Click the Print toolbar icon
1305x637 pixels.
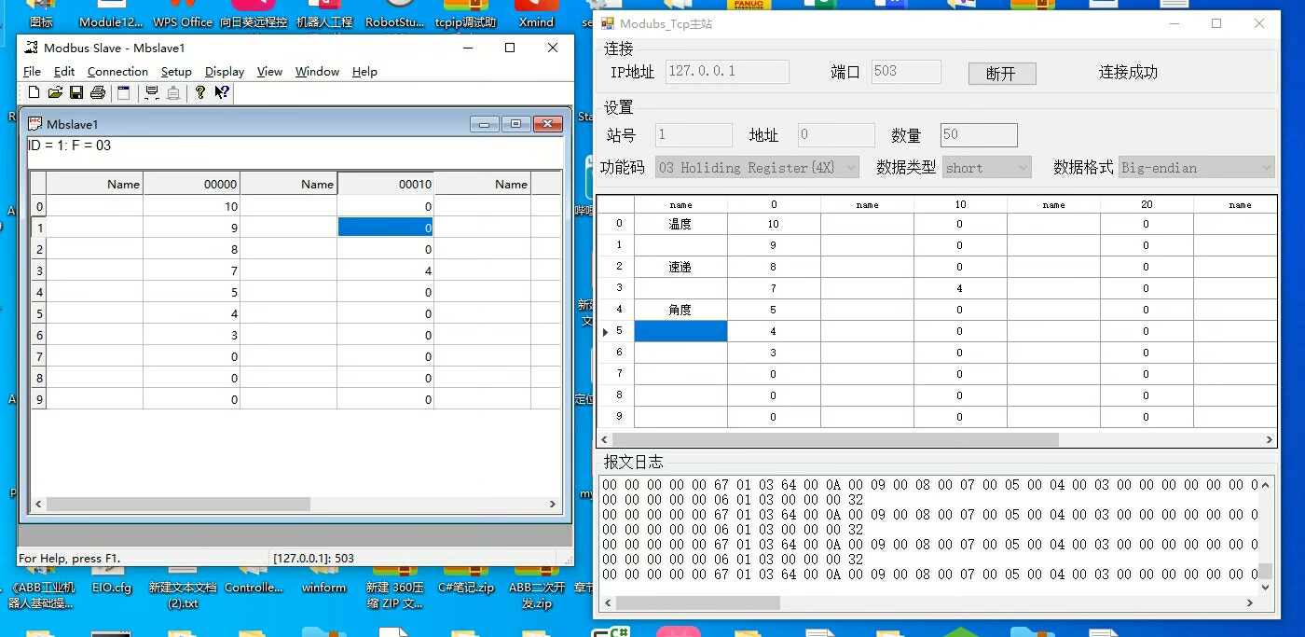pos(98,92)
